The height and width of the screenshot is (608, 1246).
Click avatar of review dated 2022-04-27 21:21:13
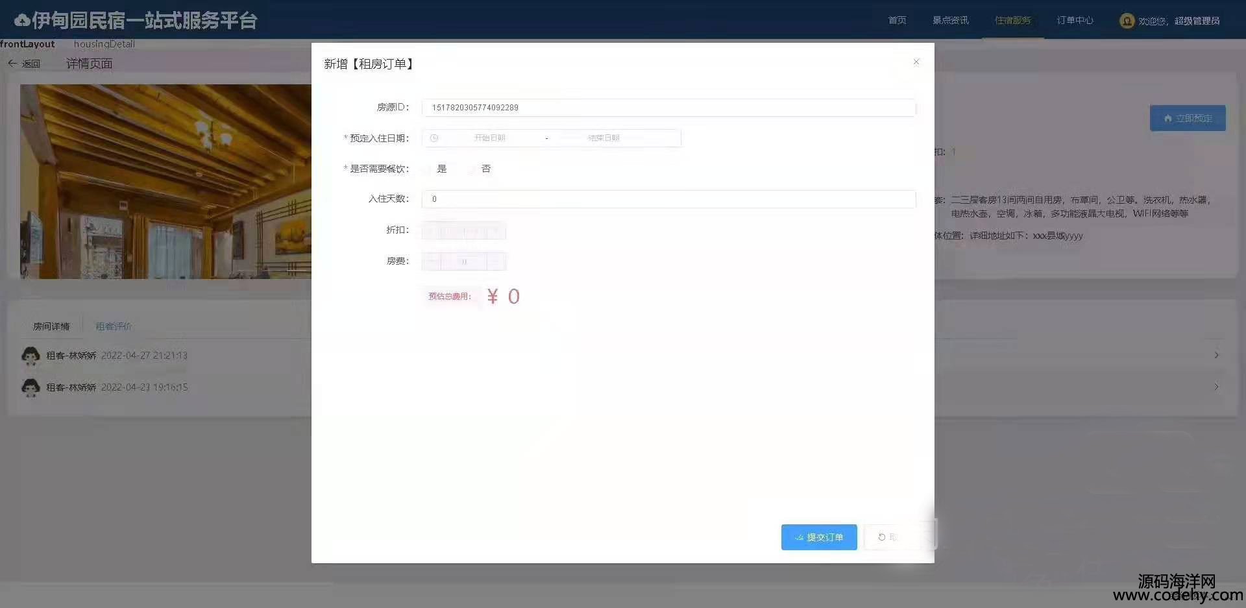31,356
